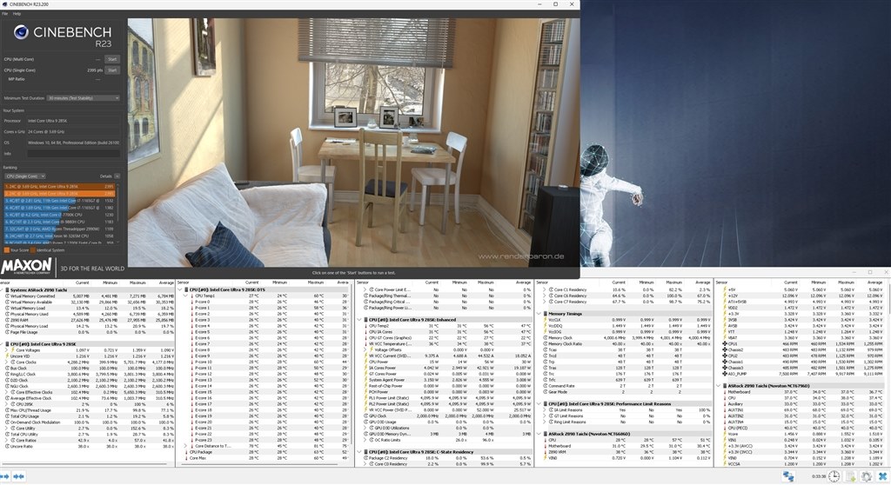Click the Maxon logo
Screen dimensions: 891x485
[26, 266]
